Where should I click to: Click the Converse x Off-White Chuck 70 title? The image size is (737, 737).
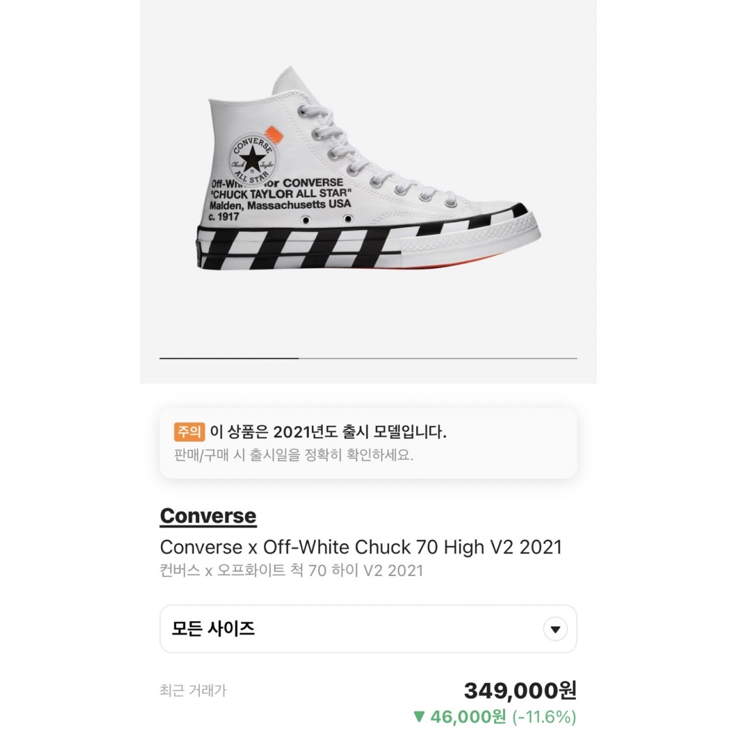(360, 547)
